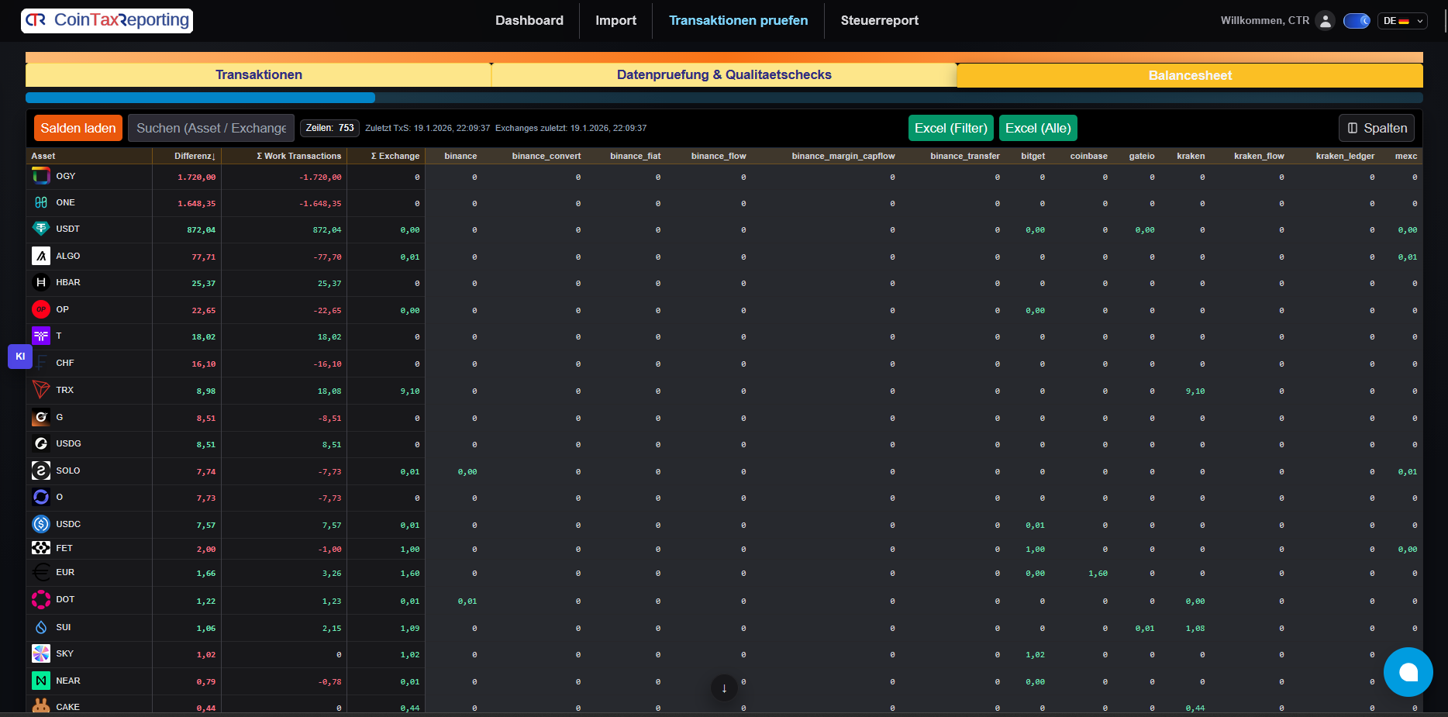Open the Steuerreport menu item

click(879, 21)
